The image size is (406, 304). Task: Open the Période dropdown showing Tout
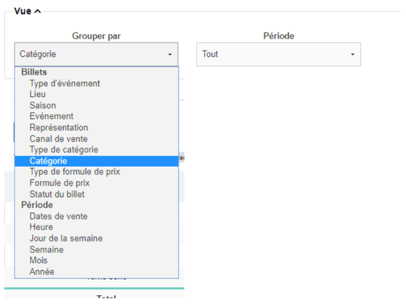point(278,54)
